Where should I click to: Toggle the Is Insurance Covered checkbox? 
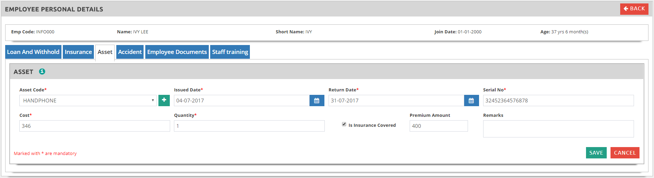pyautogui.click(x=344, y=124)
